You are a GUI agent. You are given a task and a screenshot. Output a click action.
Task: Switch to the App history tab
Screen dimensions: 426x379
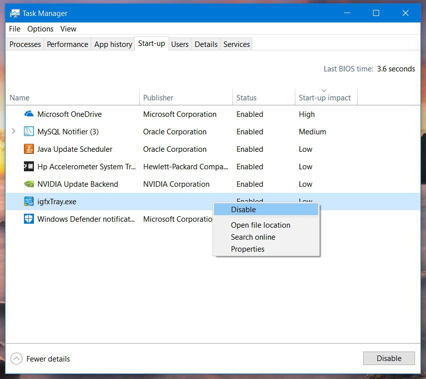point(113,44)
